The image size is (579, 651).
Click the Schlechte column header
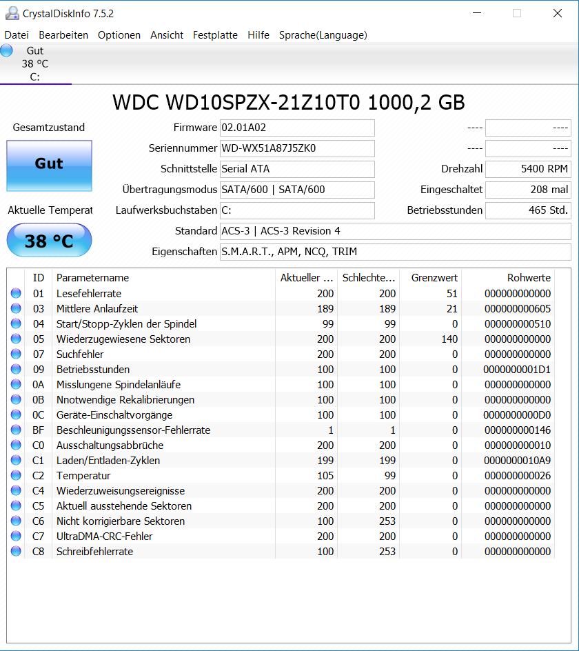(x=368, y=278)
